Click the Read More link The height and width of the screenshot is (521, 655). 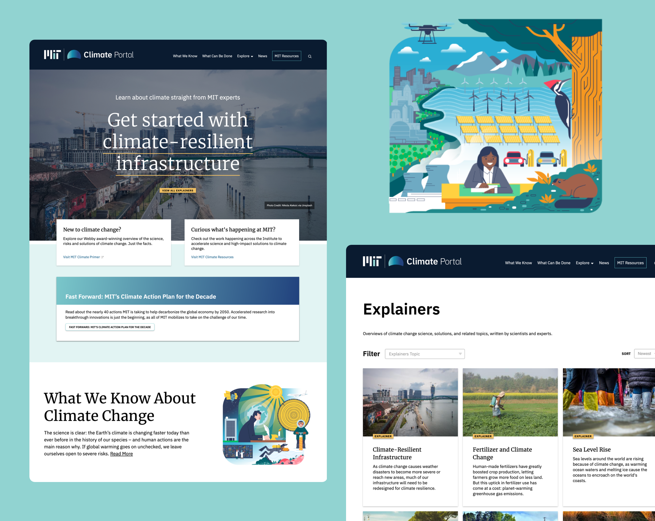click(121, 454)
